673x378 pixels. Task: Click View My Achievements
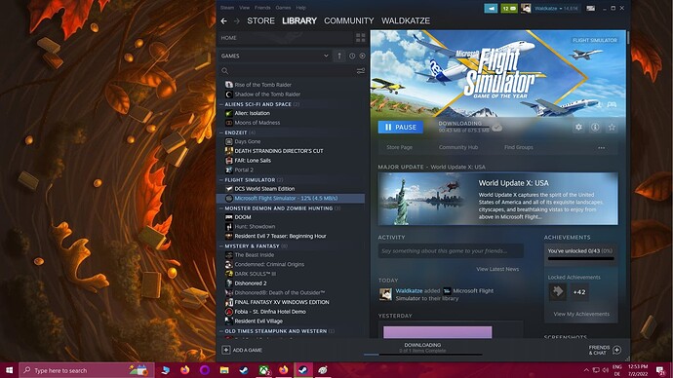581,314
